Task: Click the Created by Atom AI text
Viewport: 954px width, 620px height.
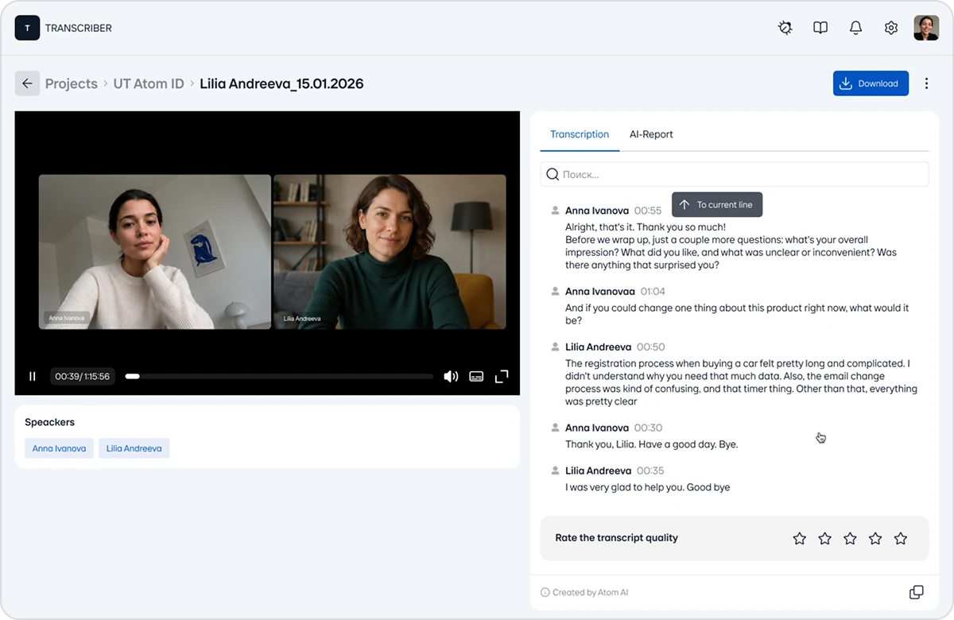Action: (x=591, y=592)
